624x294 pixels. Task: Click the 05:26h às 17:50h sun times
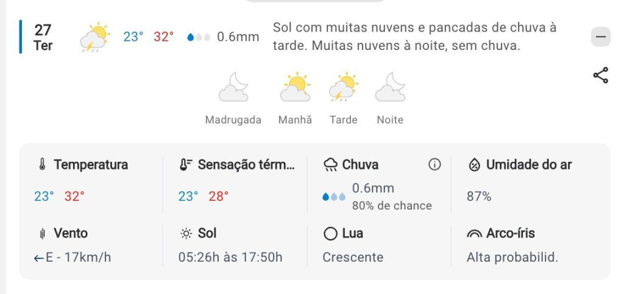point(230,257)
